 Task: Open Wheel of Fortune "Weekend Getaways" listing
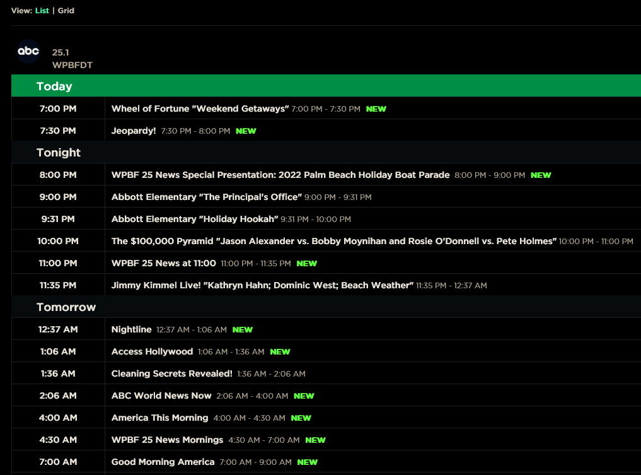pos(200,108)
